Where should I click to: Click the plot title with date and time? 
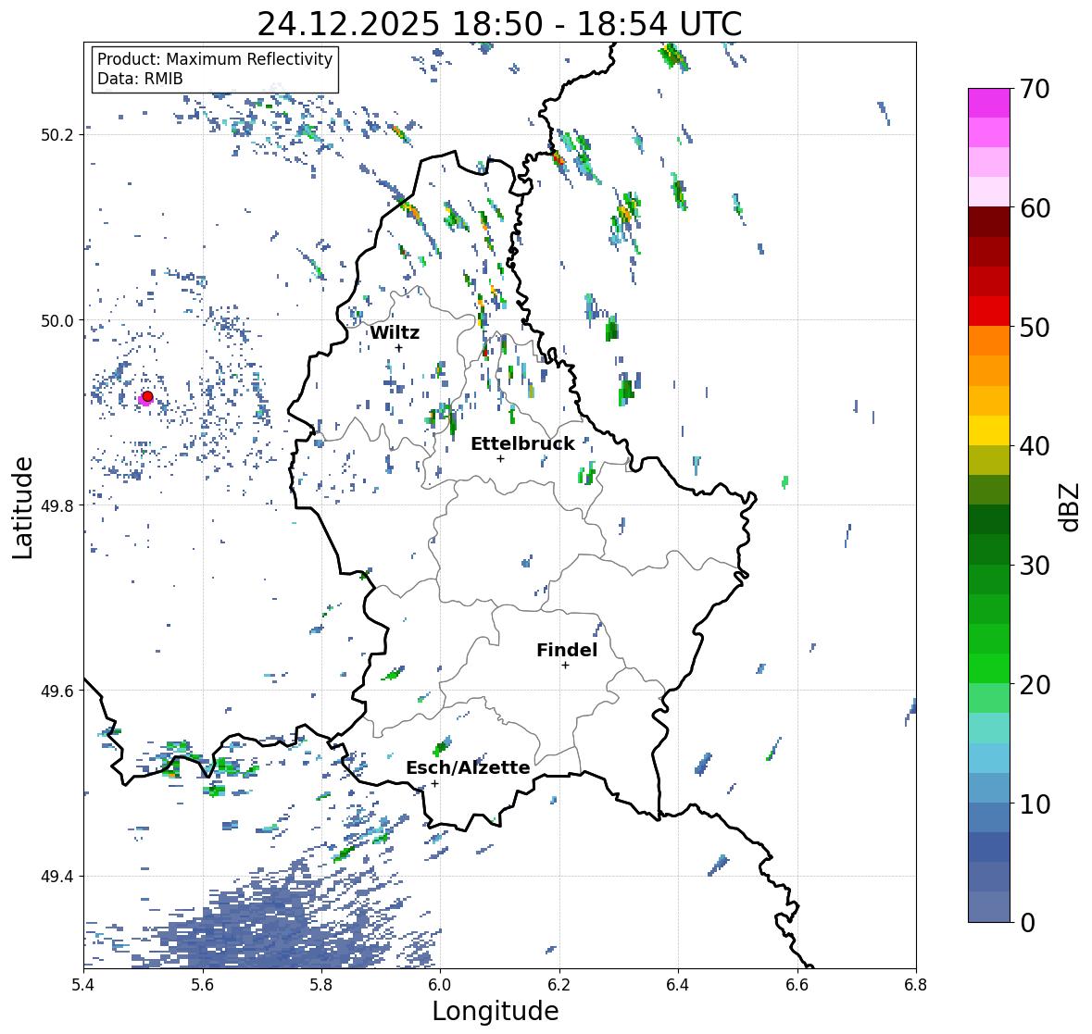(x=499, y=24)
